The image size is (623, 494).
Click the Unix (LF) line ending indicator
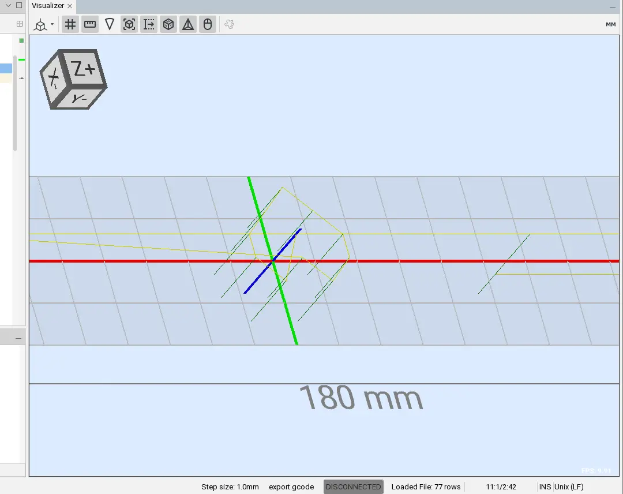(569, 487)
